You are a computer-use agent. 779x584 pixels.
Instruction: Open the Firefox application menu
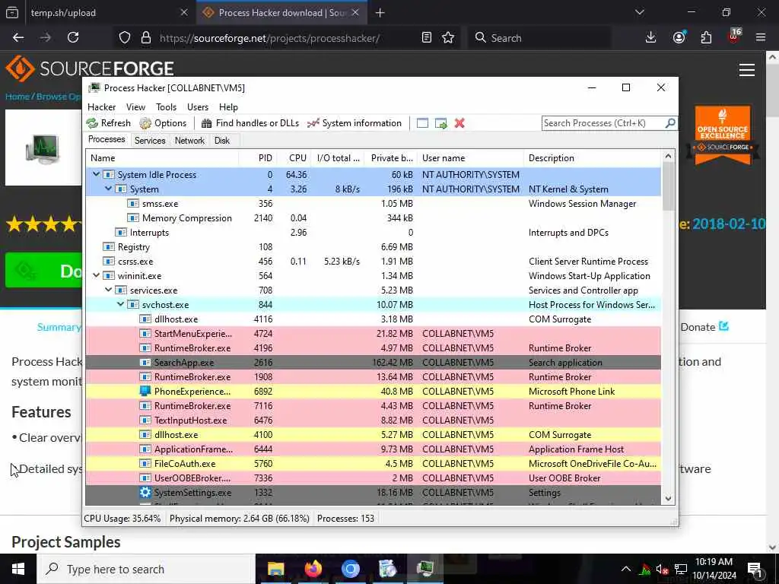[x=761, y=38]
